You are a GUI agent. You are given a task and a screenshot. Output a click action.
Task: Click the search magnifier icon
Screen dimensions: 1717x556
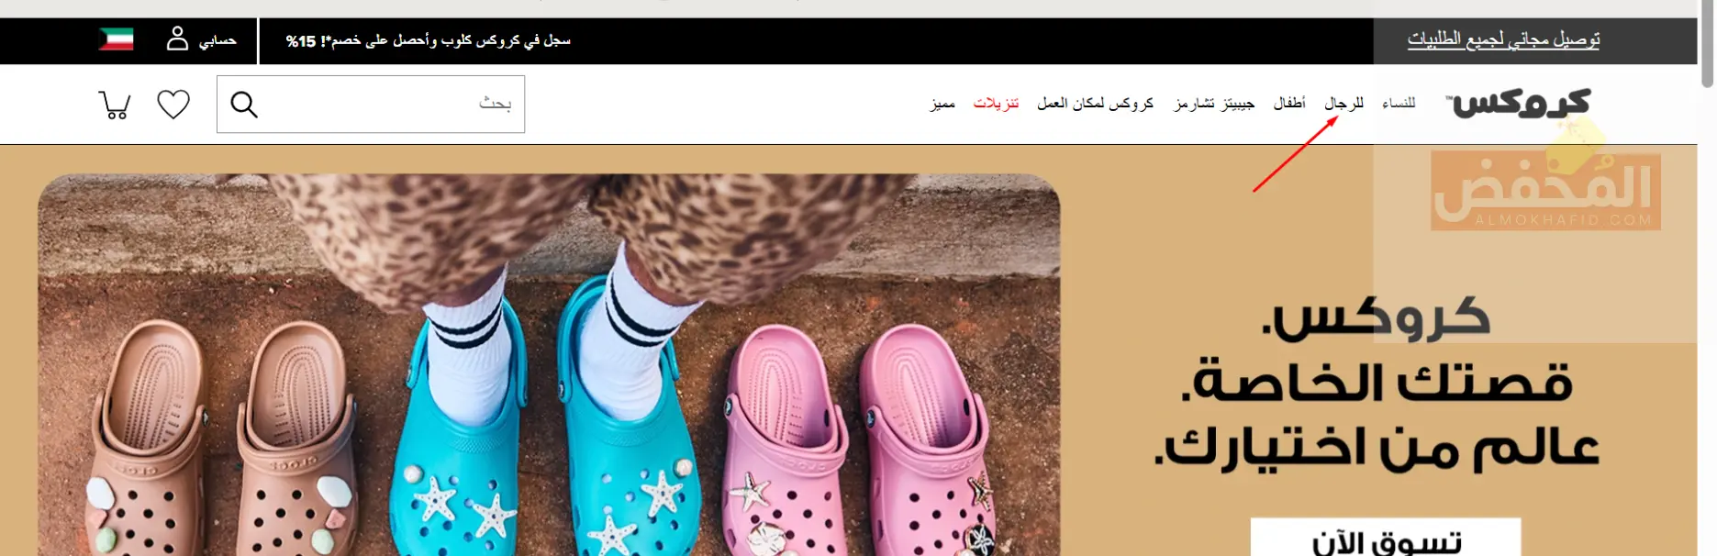[244, 105]
